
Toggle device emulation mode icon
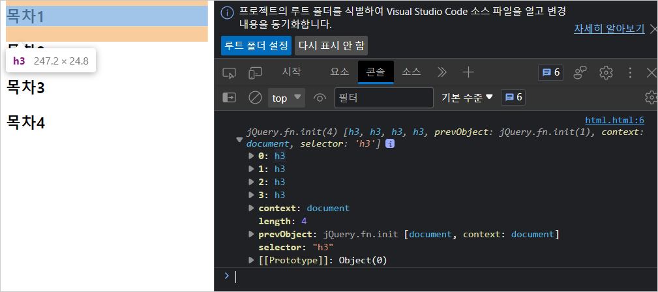(255, 73)
